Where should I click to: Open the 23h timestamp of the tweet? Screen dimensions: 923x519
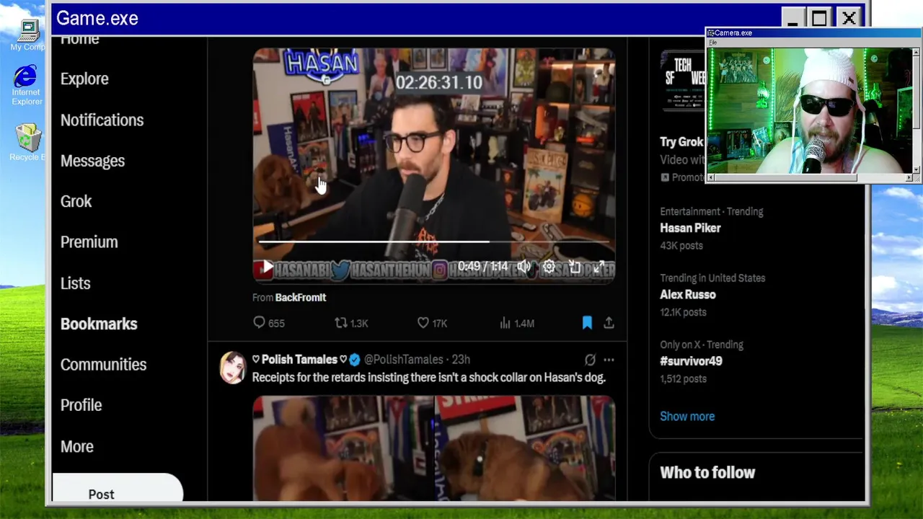[x=461, y=359]
